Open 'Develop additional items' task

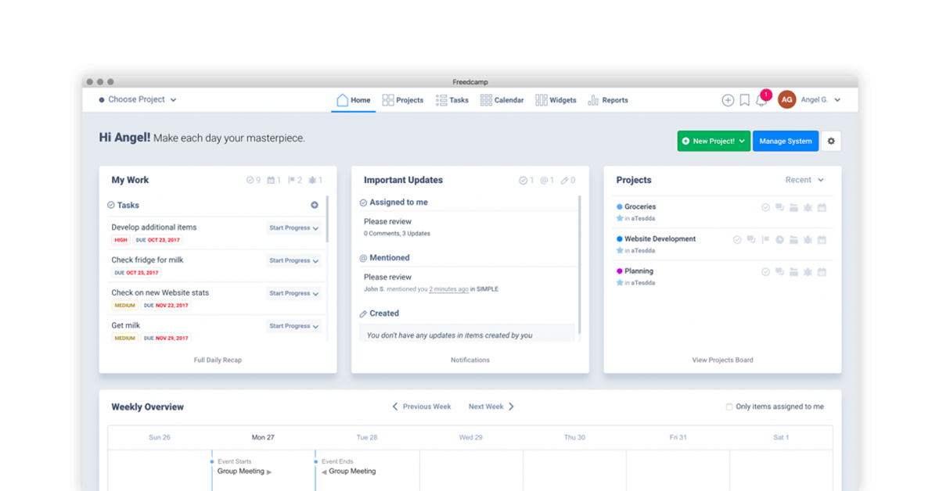(x=154, y=228)
